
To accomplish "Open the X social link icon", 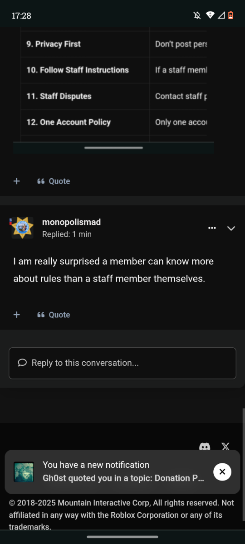I will point(225,447).
